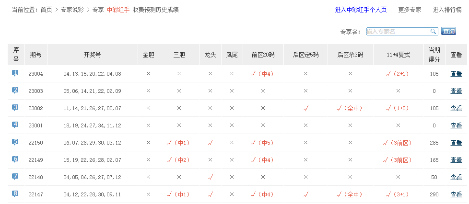The height and width of the screenshot is (204, 469).
Task: Click the 当期得分 column header
Action: tap(434, 55)
